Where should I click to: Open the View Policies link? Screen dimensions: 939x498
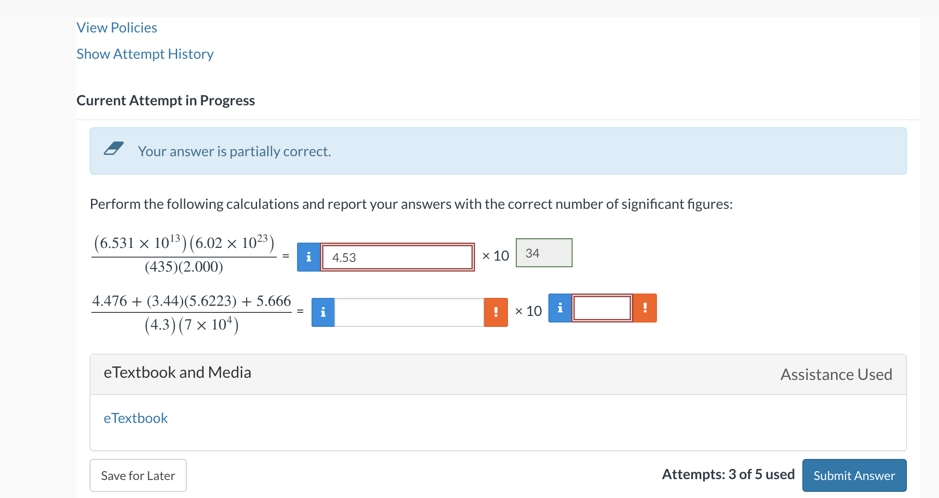[x=116, y=27]
